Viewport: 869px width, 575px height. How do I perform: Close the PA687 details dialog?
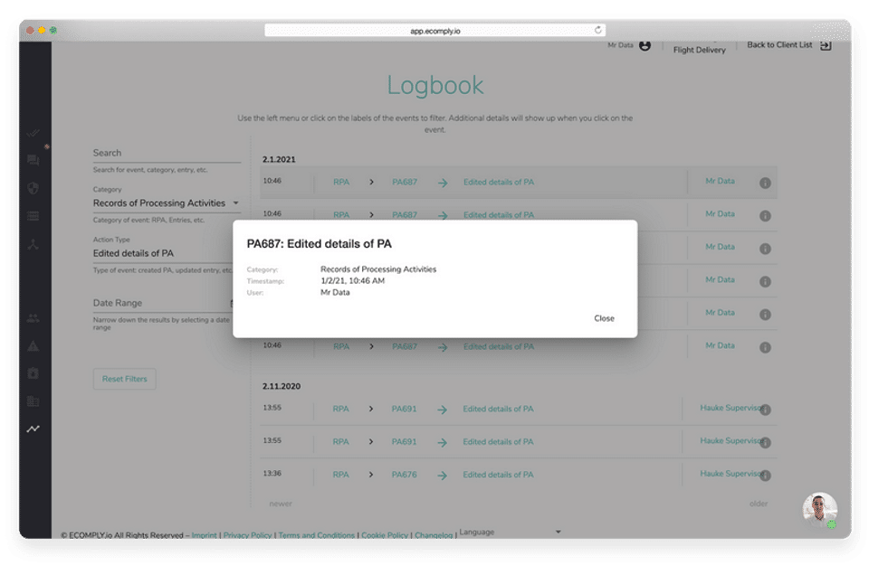click(604, 318)
